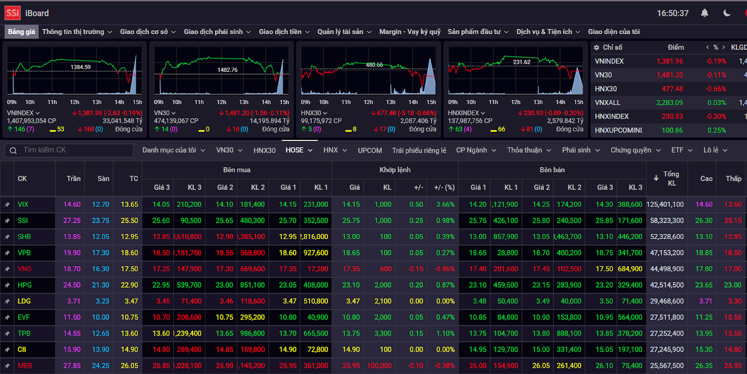Pin the EVF row
Screen dimensions: 747x374
point(7,317)
